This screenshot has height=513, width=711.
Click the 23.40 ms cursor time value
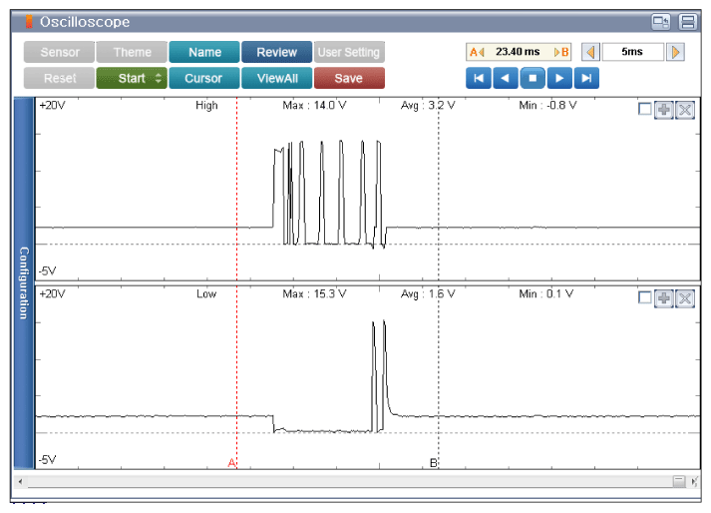click(518, 52)
